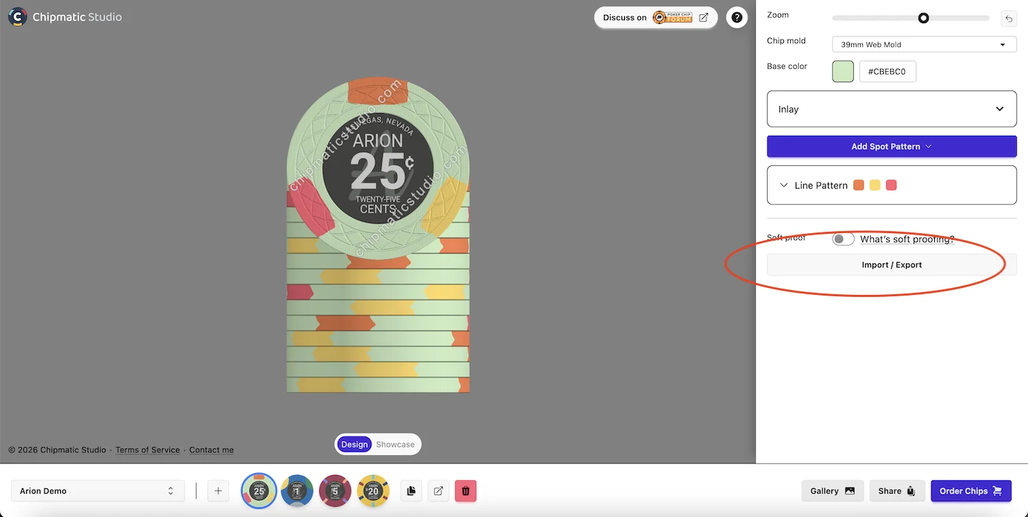Screen dimensions: 1028x517
Task: Open the help question mark icon
Action: point(737,18)
